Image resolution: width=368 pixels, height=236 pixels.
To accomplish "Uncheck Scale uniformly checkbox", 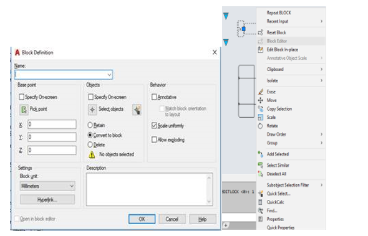I will coord(154,125).
